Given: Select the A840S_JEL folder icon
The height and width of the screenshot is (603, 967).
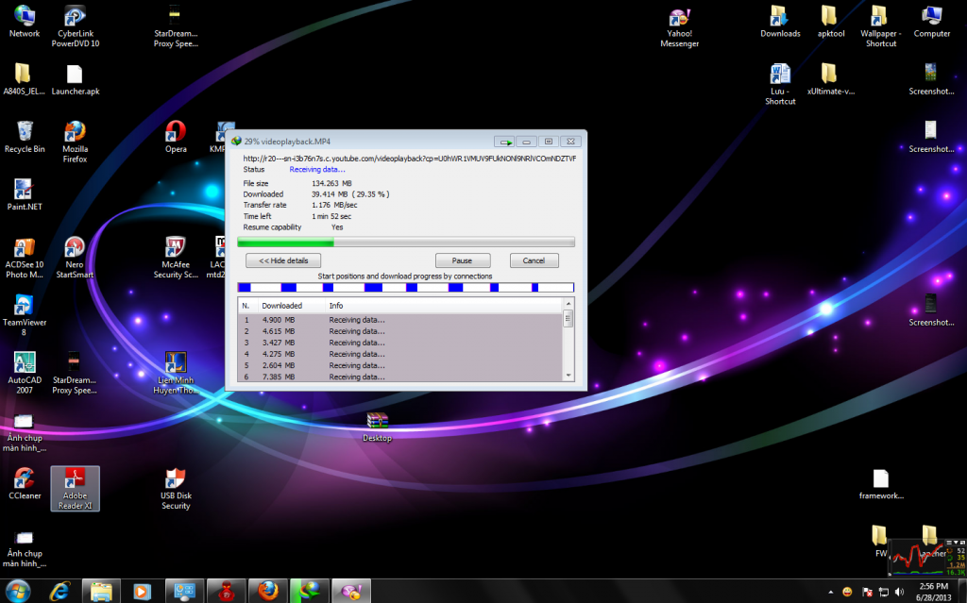Looking at the screenshot, I should [24, 79].
